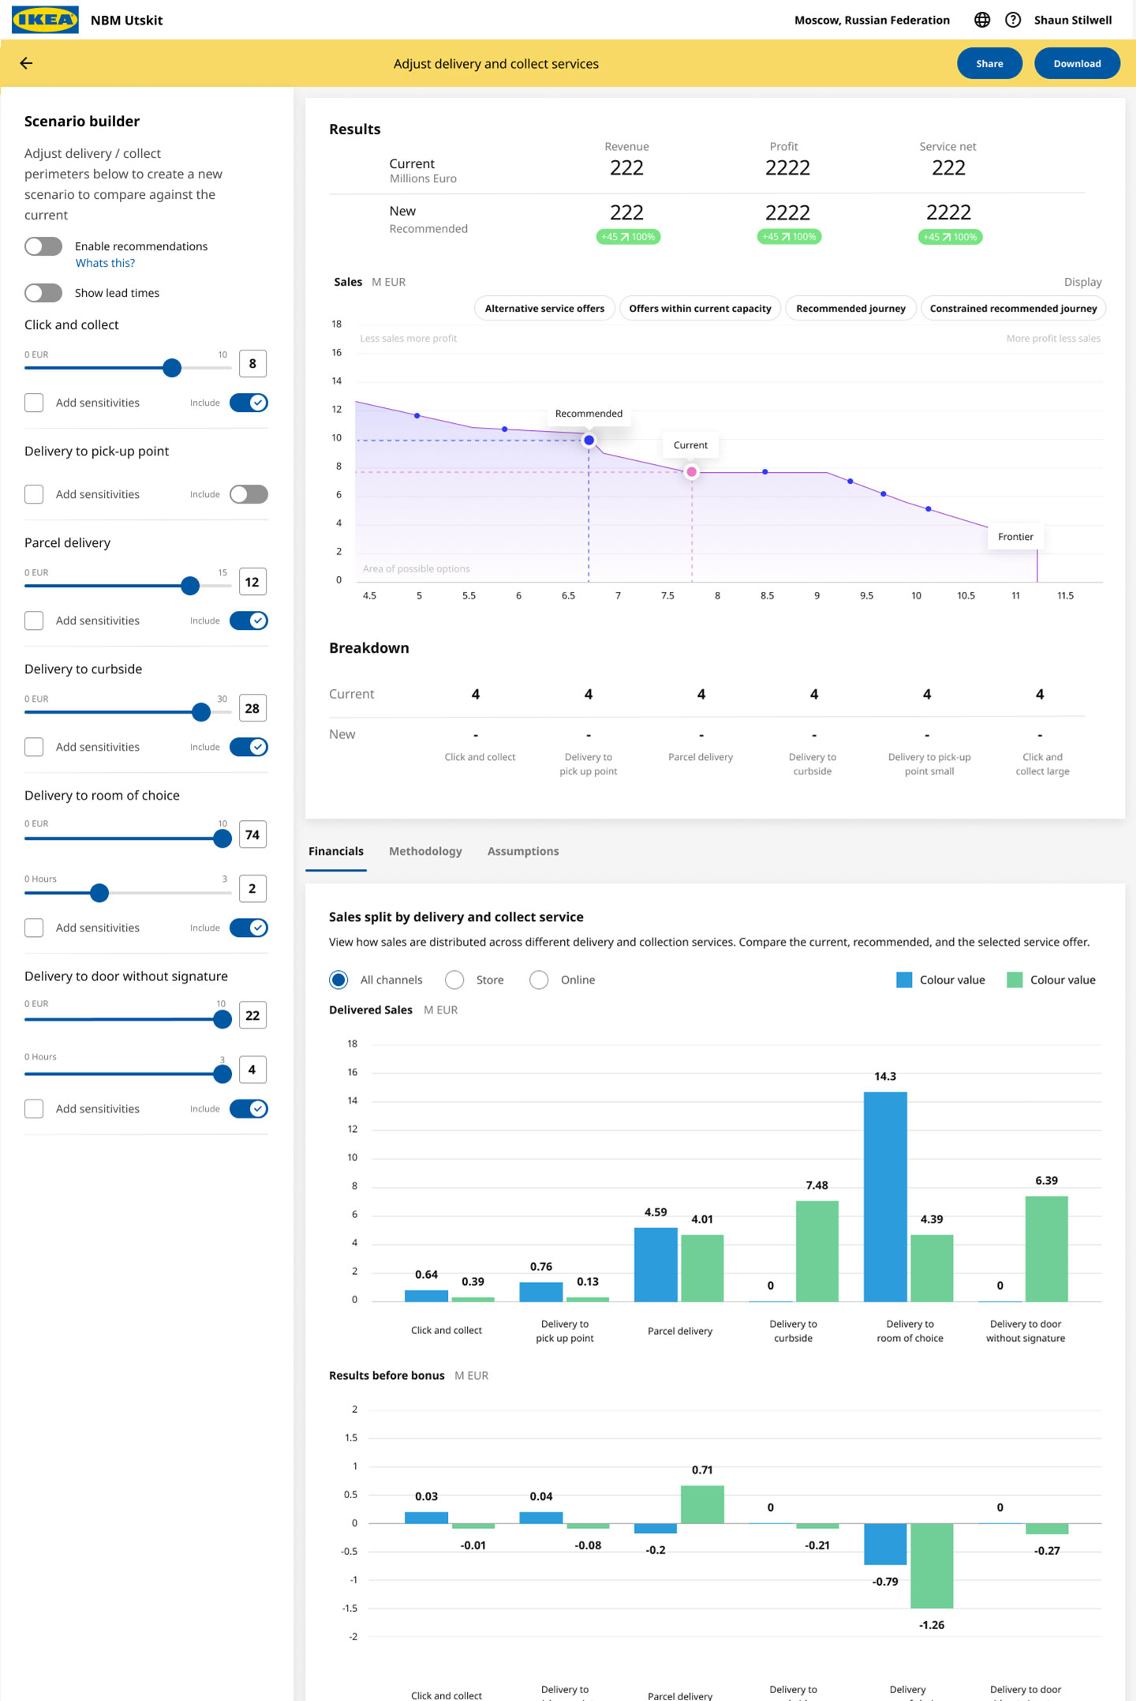
Task: Edit Delivery to curbside value field 28
Action: click(x=252, y=708)
